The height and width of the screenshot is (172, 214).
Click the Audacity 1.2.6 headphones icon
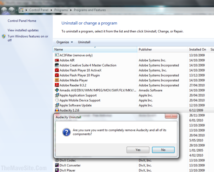pos(57,110)
